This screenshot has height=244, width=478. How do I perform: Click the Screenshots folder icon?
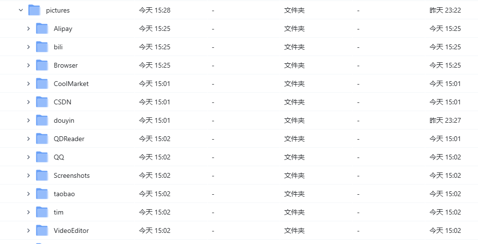[42, 175]
